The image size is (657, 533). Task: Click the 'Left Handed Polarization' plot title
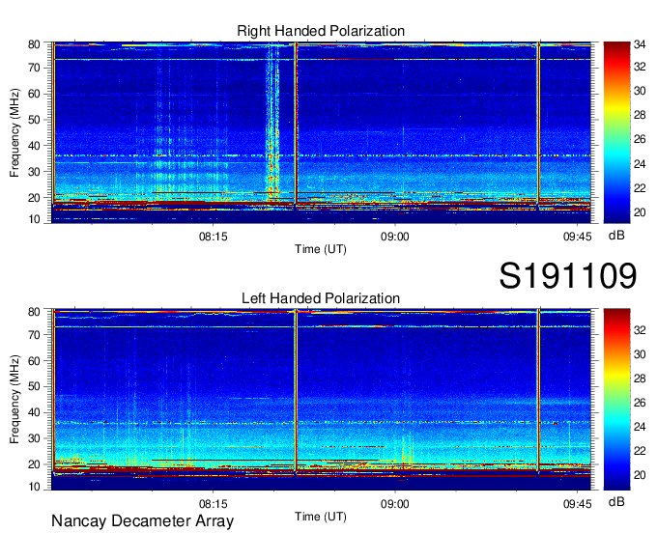pos(321,298)
